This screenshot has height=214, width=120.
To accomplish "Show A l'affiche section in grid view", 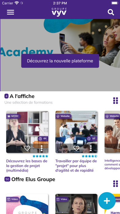I will (115, 101).
